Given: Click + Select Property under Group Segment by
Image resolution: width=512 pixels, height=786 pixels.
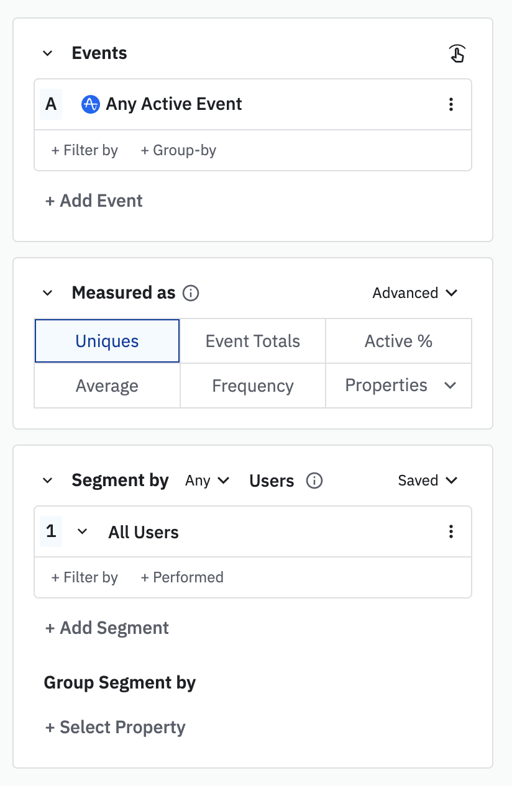Looking at the screenshot, I should [116, 727].
